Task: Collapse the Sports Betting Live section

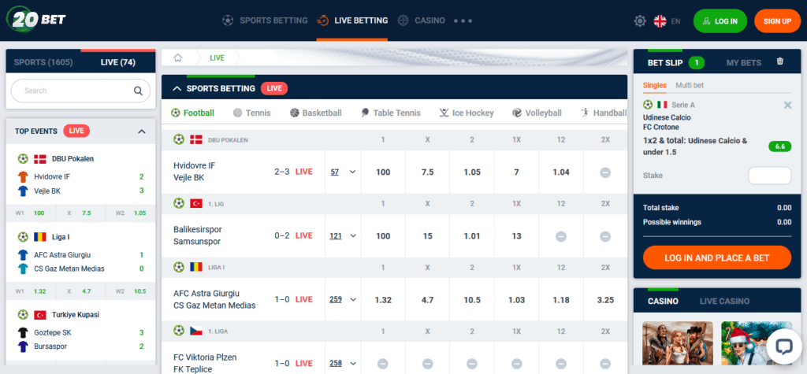Action: pyautogui.click(x=177, y=88)
